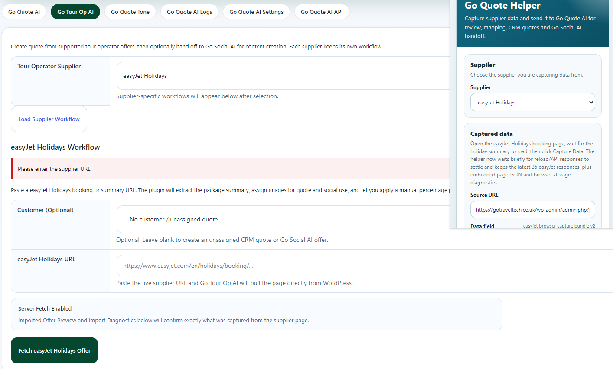Click the 'Please enter the supplier URL.' error notice
Screen dimensions: 613x369
coord(231,169)
